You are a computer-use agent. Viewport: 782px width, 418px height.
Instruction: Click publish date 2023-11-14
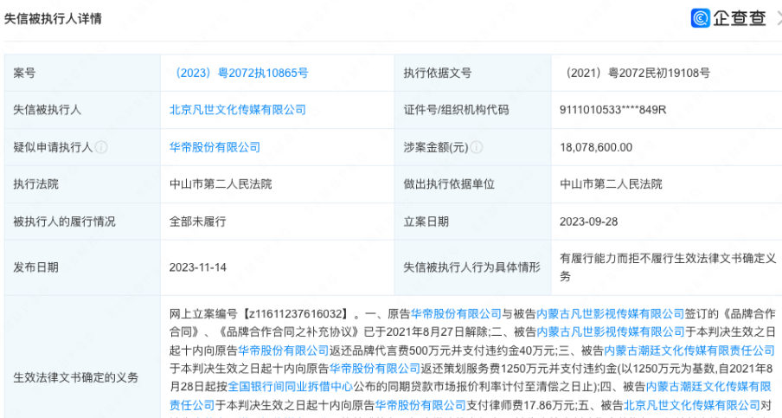[x=197, y=267]
